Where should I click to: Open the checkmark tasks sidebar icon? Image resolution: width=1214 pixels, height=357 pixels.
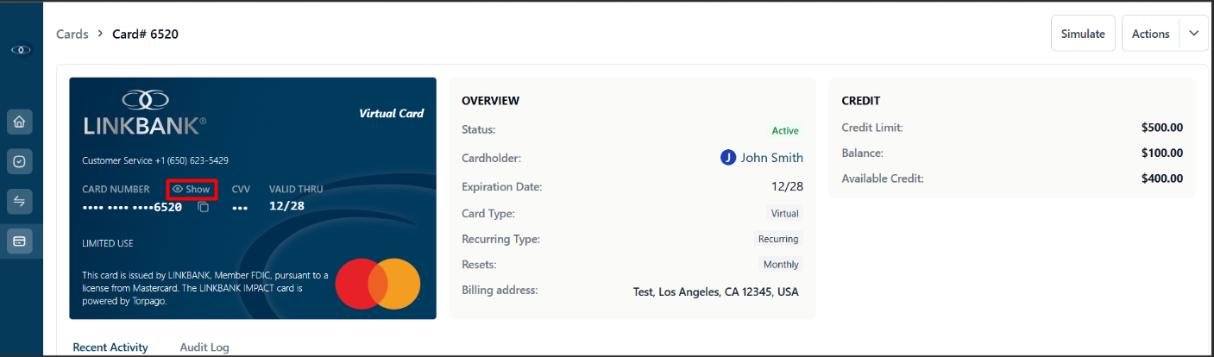pyautogui.click(x=20, y=161)
